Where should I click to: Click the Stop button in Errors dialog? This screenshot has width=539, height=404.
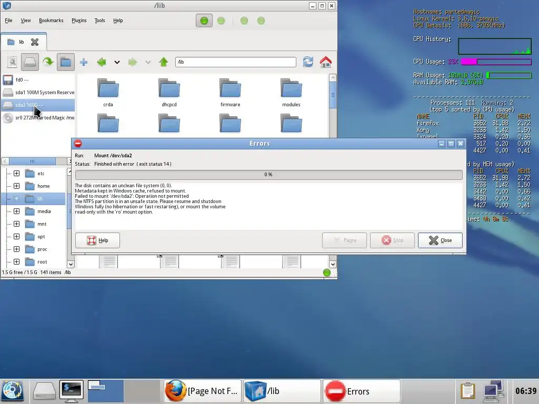(x=392, y=240)
